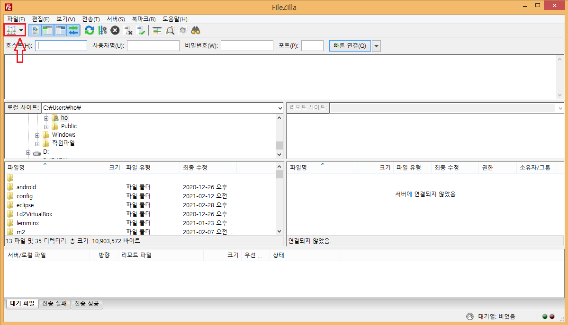The height and width of the screenshot is (325, 568).
Task: Sort local list by 크기 column
Action: click(104, 167)
